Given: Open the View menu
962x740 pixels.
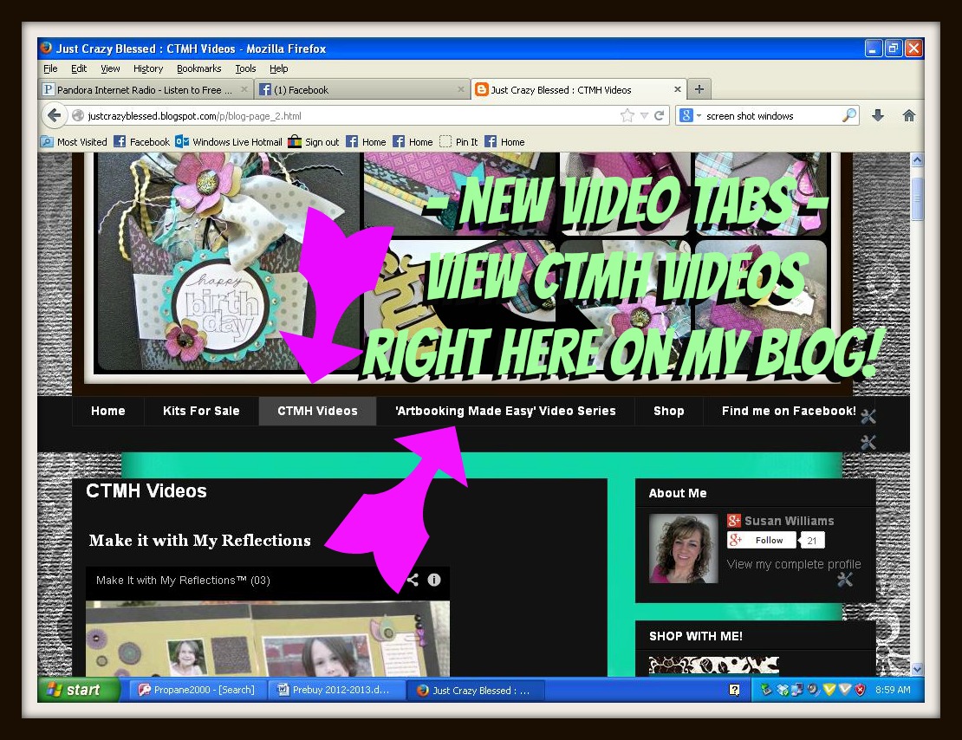Looking at the screenshot, I should [x=110, y=68].
